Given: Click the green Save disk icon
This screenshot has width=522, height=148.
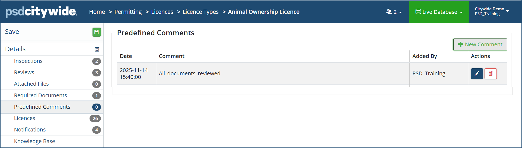Looking at the screenshot, I should click(x=97, y=32).
